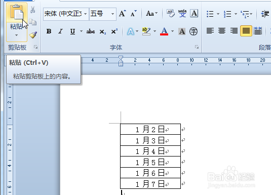Select the Format Painter brush
This screenshot has width=271, height=195.
coord(33,35)
